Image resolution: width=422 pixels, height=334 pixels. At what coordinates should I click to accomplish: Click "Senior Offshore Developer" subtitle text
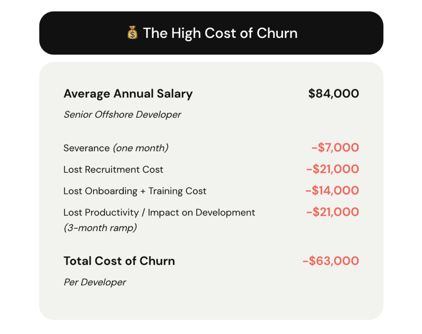point(122,114)
